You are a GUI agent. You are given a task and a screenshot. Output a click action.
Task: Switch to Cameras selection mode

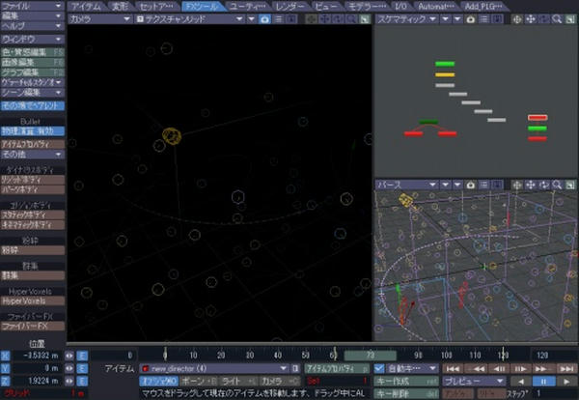(280, 381)
